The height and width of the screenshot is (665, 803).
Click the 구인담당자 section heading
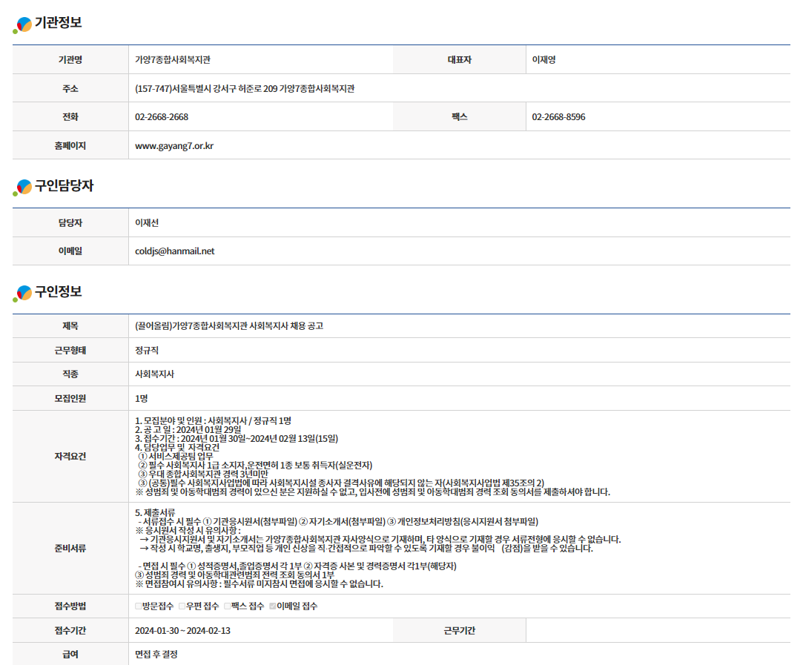tap(64, 186)
